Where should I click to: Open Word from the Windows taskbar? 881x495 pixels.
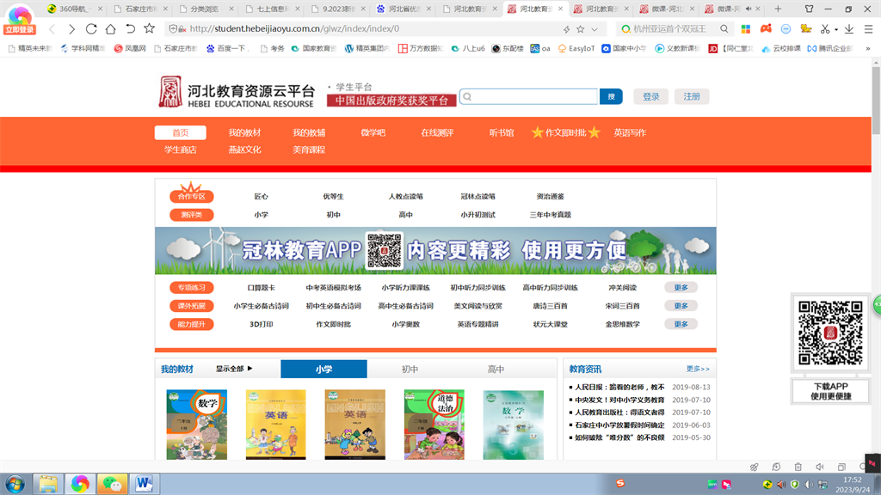[142, 483]
